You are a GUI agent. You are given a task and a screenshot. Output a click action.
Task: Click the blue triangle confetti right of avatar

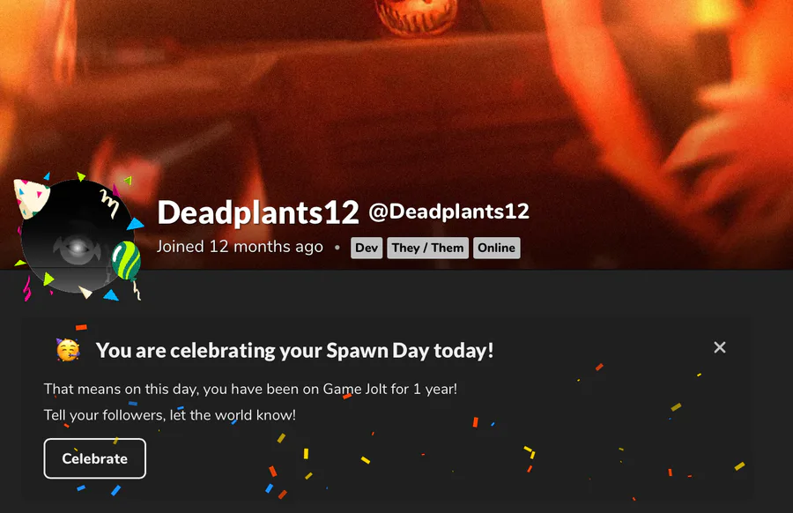(135, 223)
